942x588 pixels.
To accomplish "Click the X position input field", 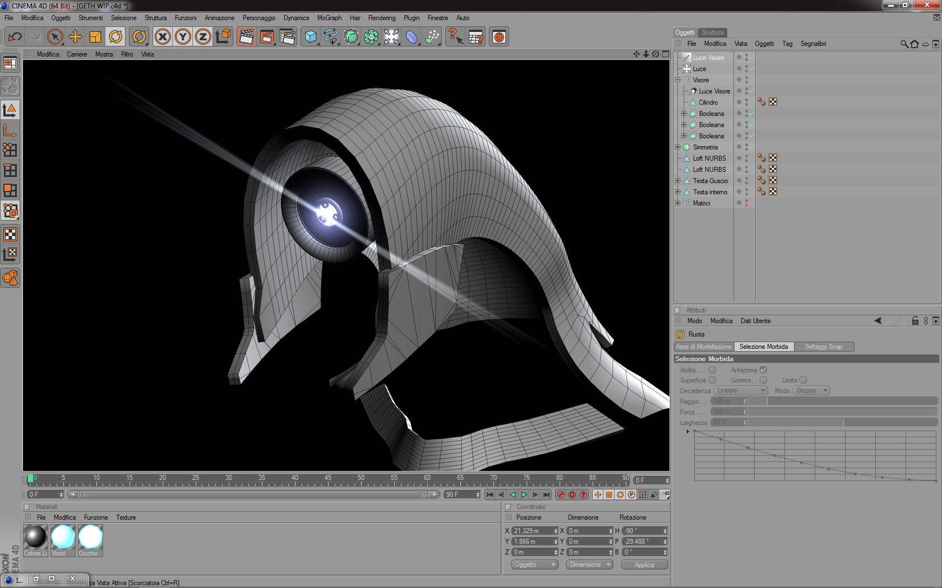I will 532,531.
